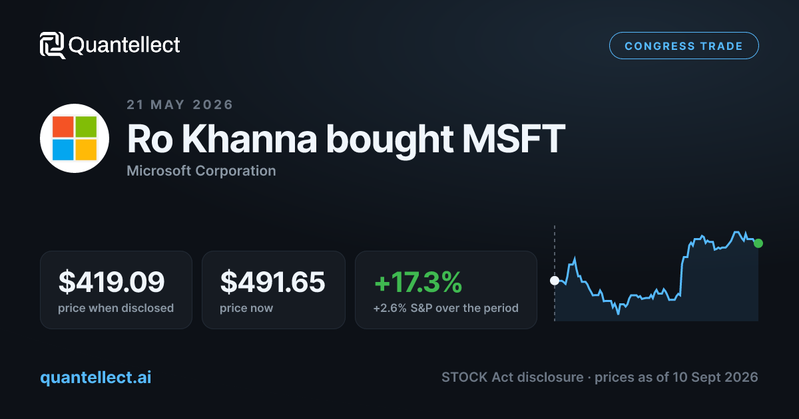Screen dimensions: 799x419
Task: Click the dashed vertical disclosure line
Action: [555, 274]
